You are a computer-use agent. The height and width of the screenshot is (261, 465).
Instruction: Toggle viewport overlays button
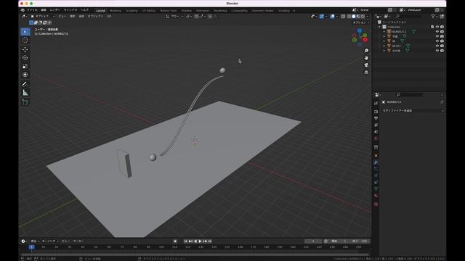[332, 17]
